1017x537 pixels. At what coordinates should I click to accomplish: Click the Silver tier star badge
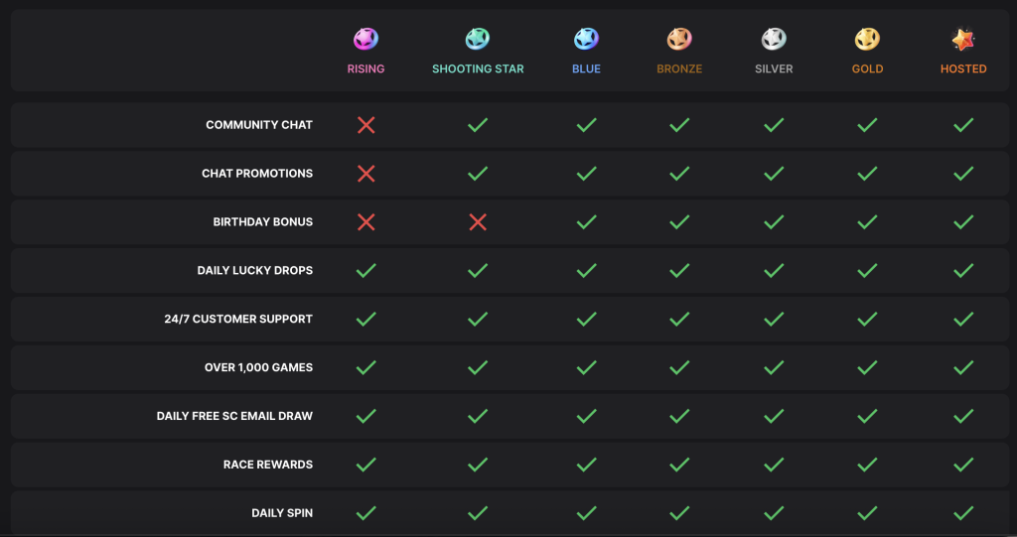point(774,39)
